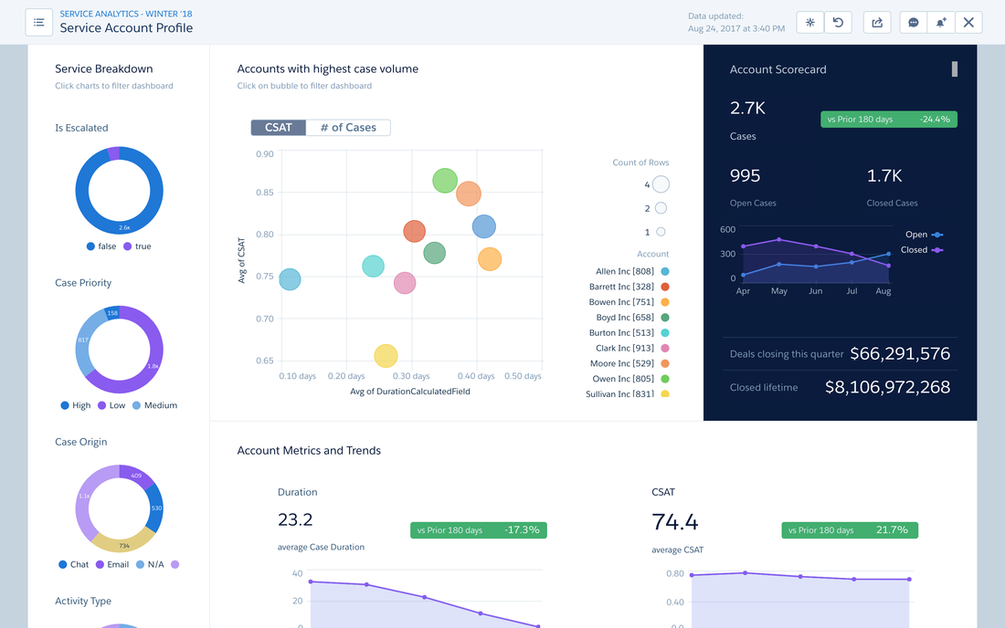Open the dashboard list menu icon
This screenshot has width=1005, height=628.
[39, 23]
